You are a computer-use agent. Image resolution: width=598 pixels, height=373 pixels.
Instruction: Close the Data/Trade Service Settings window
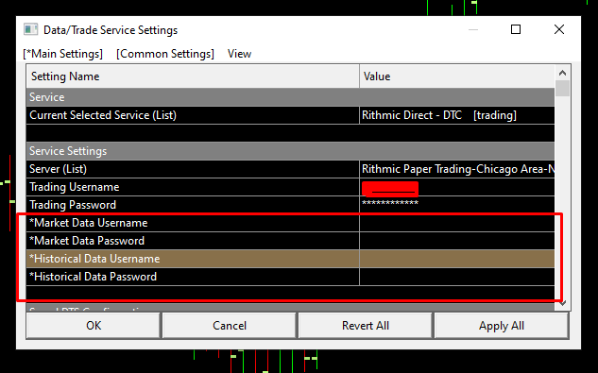click(559, 29)
